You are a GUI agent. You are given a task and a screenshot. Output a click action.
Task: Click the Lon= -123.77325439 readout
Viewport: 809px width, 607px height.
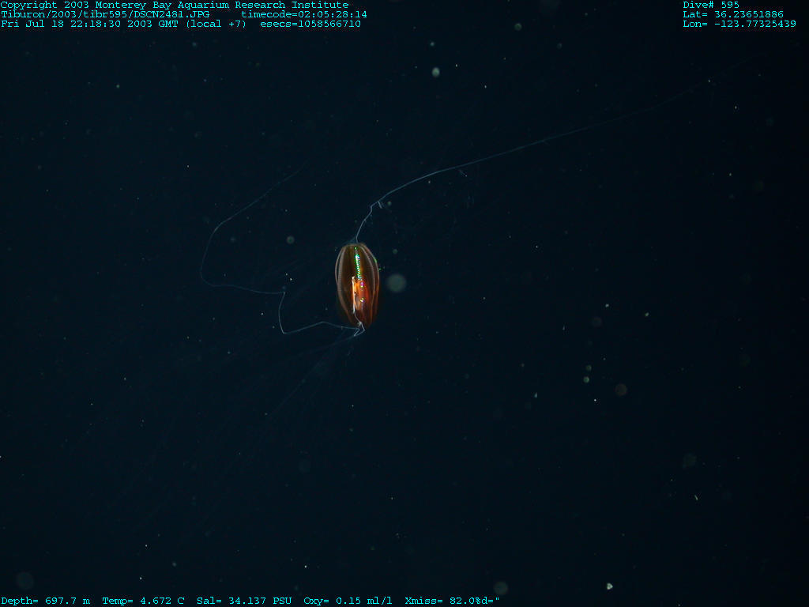tap(739, 24)
